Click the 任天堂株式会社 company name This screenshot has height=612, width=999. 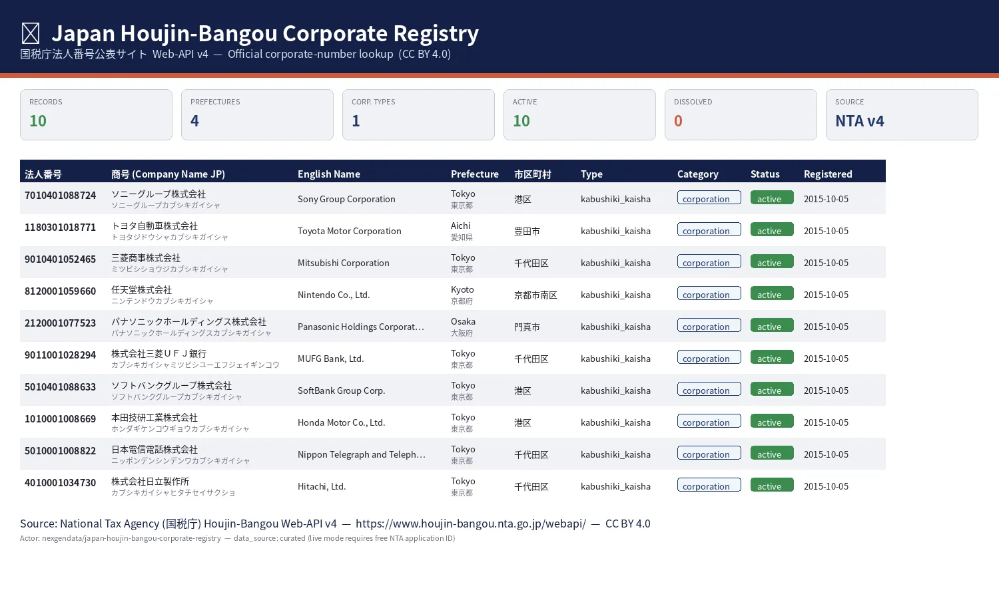(x=142, y=290)
